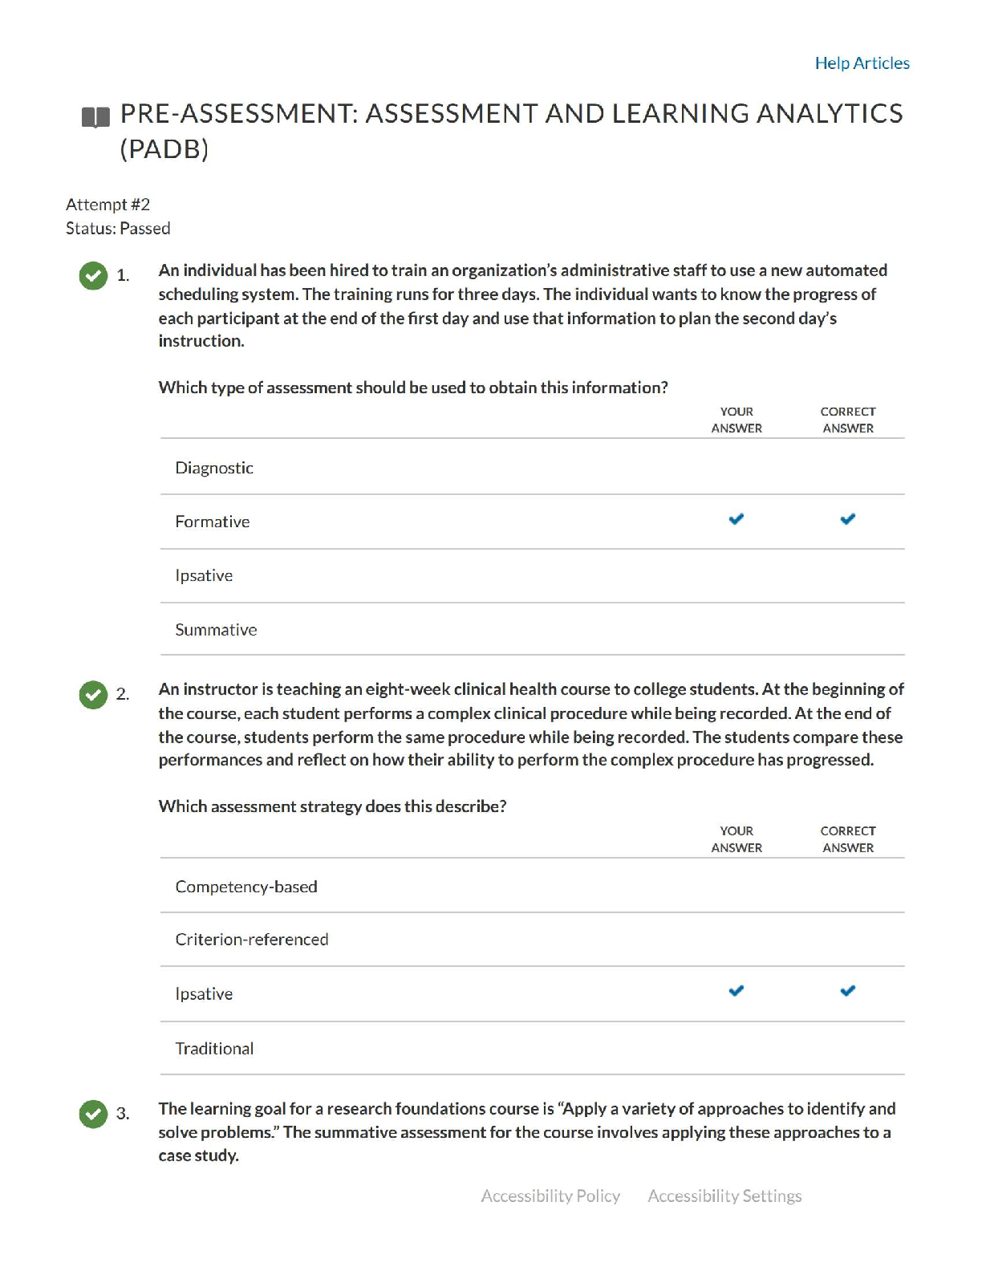
Task: Click the Your Answer checkmark in Formative row
Action: (736, 519)
